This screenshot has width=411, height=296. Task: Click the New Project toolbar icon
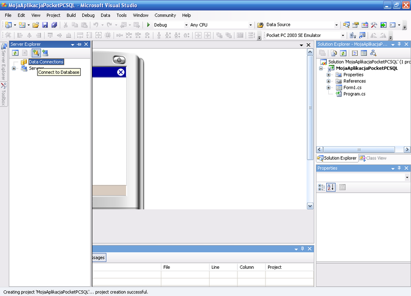tap(8, 25)
